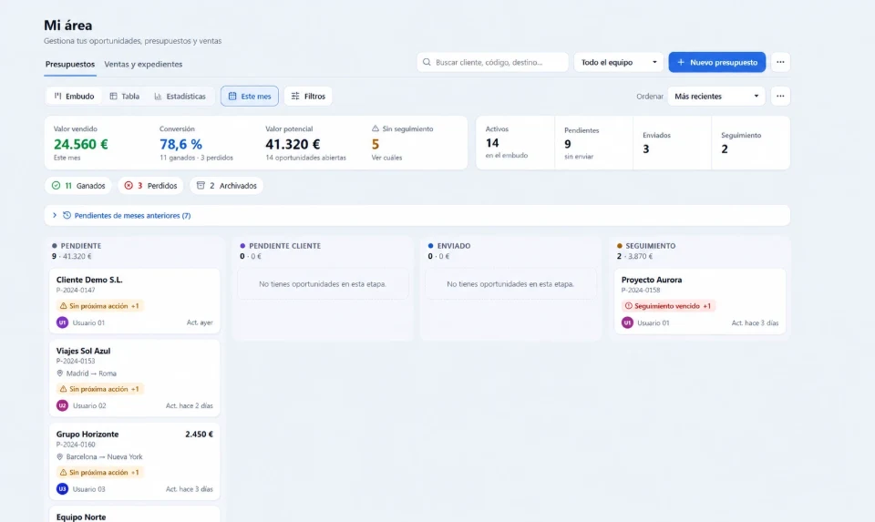The height and width of the screenshot is (522, 875).
Task: Open the Estadísticas view
Action: pyautogui.click(x=180, y=96)
